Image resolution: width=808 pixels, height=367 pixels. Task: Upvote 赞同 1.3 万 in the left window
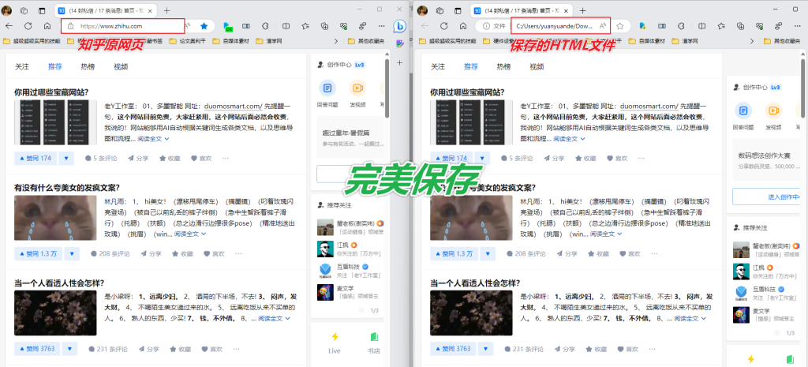39,253
